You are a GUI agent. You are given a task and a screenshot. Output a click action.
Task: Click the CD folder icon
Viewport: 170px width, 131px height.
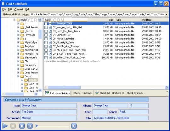click(22, 61)
